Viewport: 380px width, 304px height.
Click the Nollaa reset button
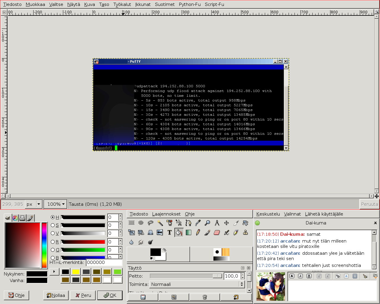[56, 295]
